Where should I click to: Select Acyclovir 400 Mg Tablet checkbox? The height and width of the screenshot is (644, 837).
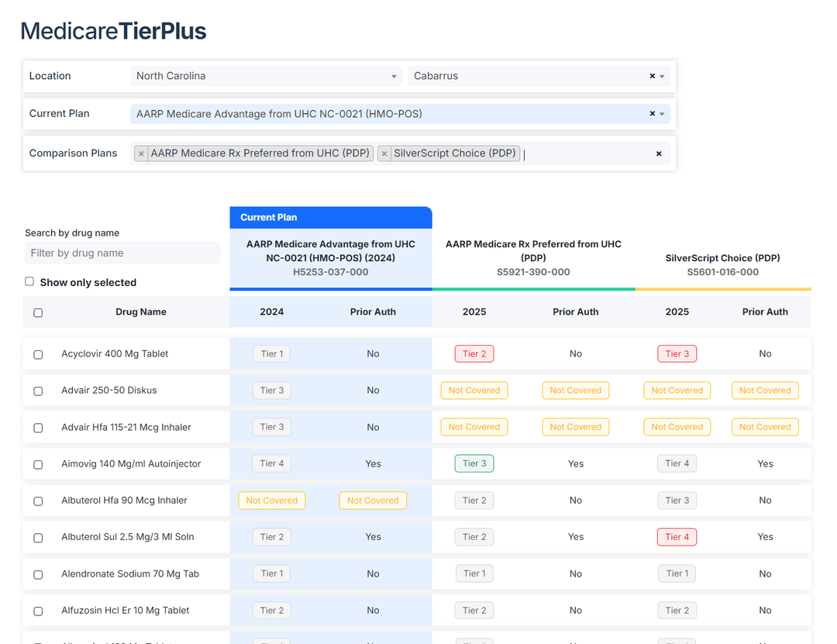tap(38, 355)
